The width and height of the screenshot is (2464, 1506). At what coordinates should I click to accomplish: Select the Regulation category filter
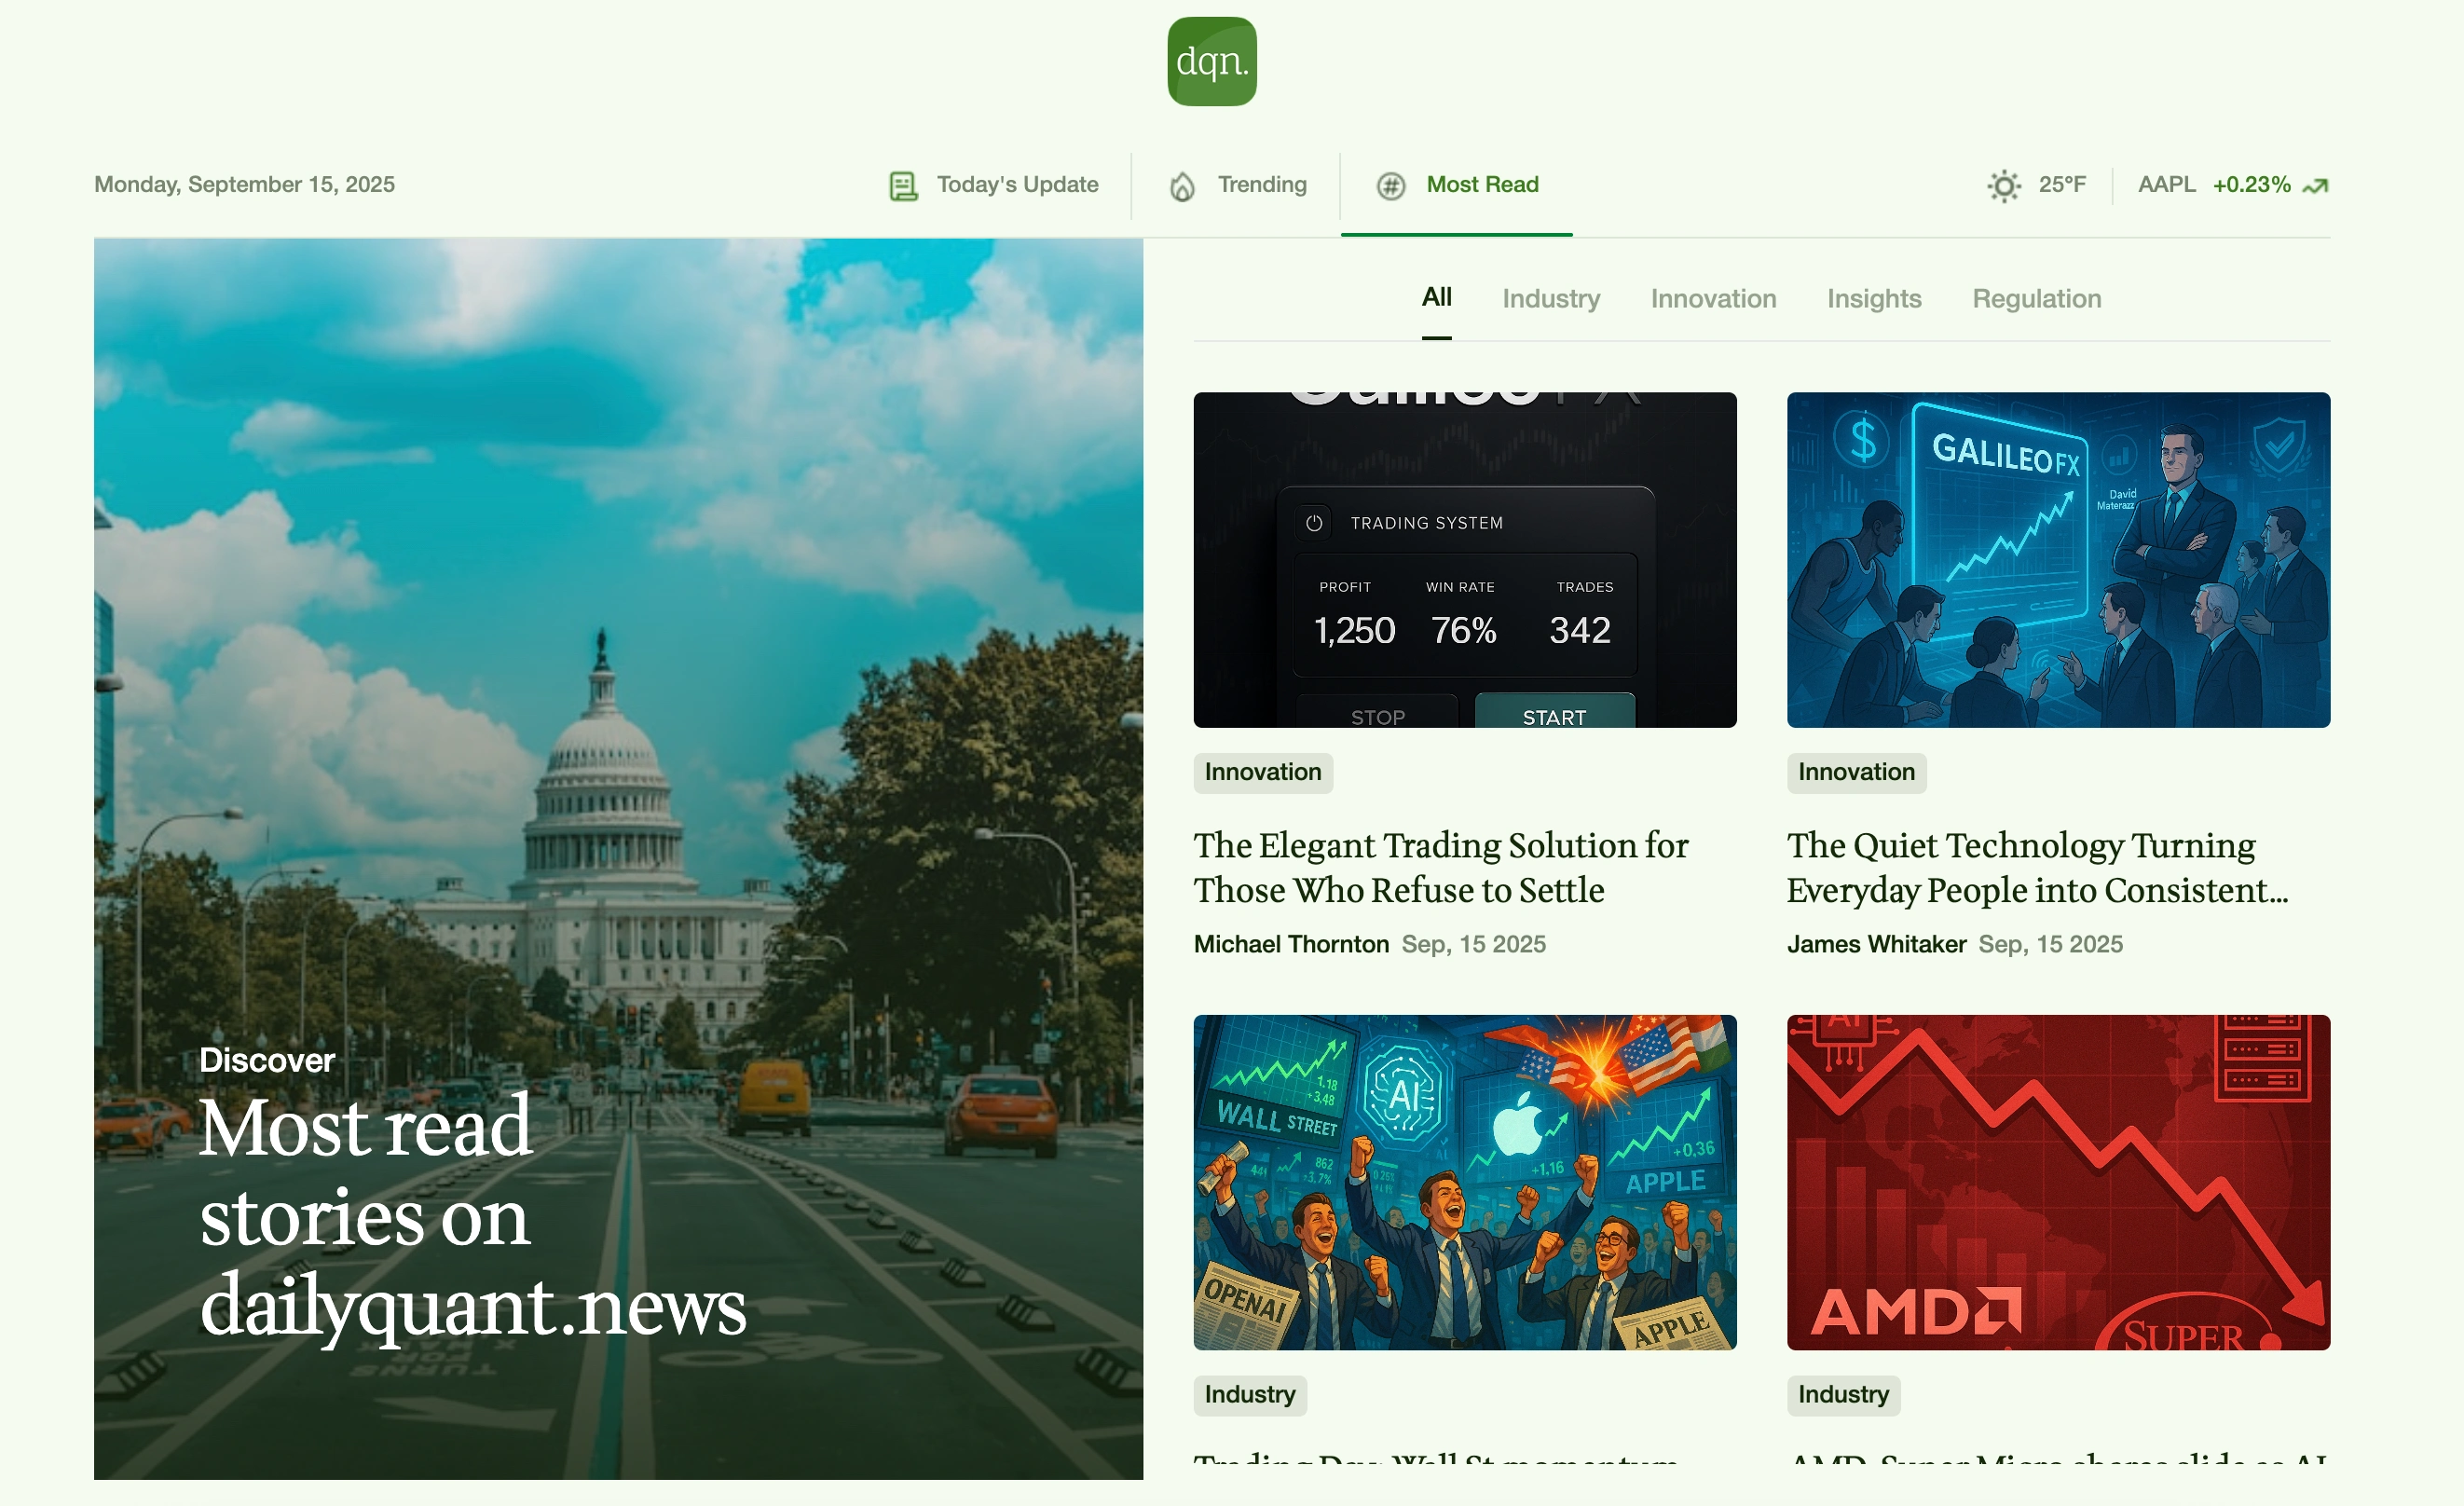(2036, 299)
